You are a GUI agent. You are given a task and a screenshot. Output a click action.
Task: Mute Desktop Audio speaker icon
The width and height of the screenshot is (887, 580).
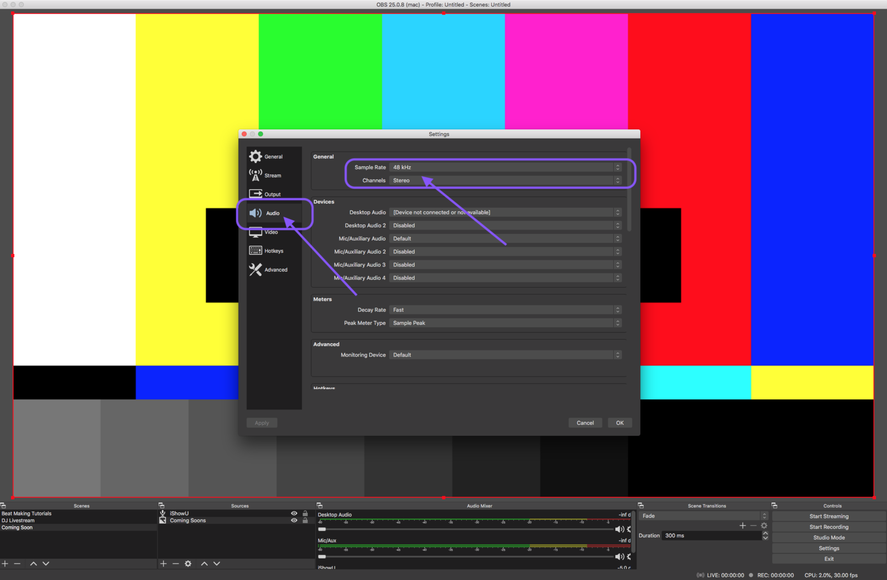click(619, 529)
